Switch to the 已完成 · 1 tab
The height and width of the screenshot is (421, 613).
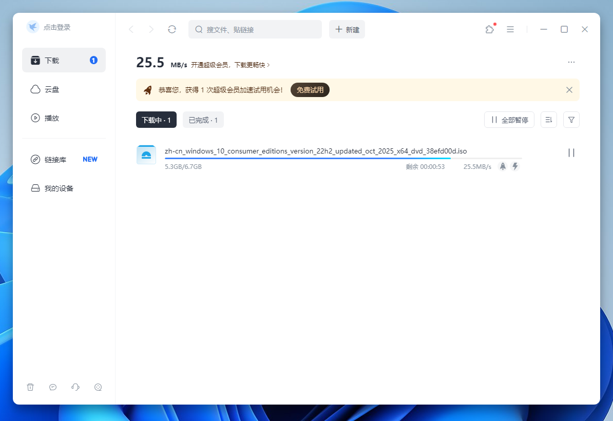click(203, 120)
